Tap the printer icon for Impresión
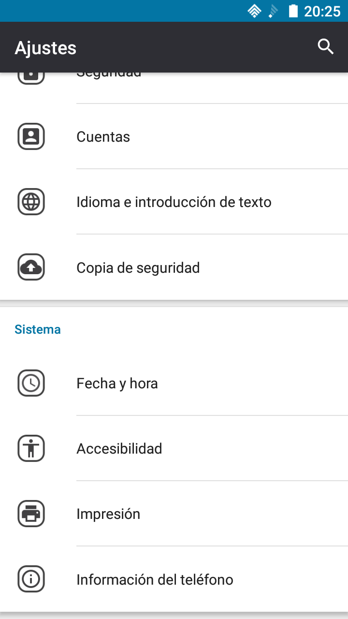Screen dimensions: 348x619 pos(31,514)
